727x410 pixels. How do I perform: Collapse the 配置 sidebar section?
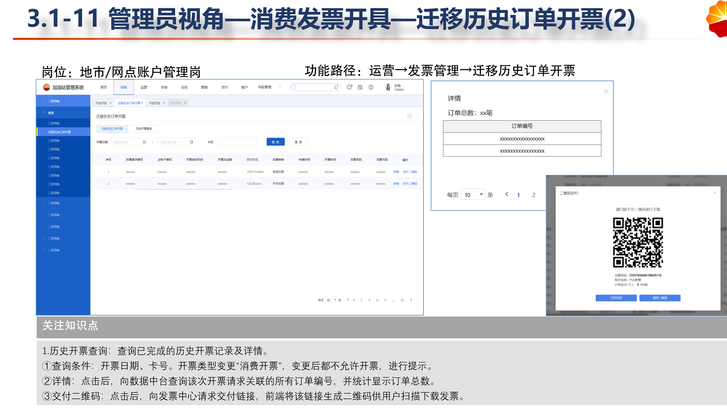83,113
